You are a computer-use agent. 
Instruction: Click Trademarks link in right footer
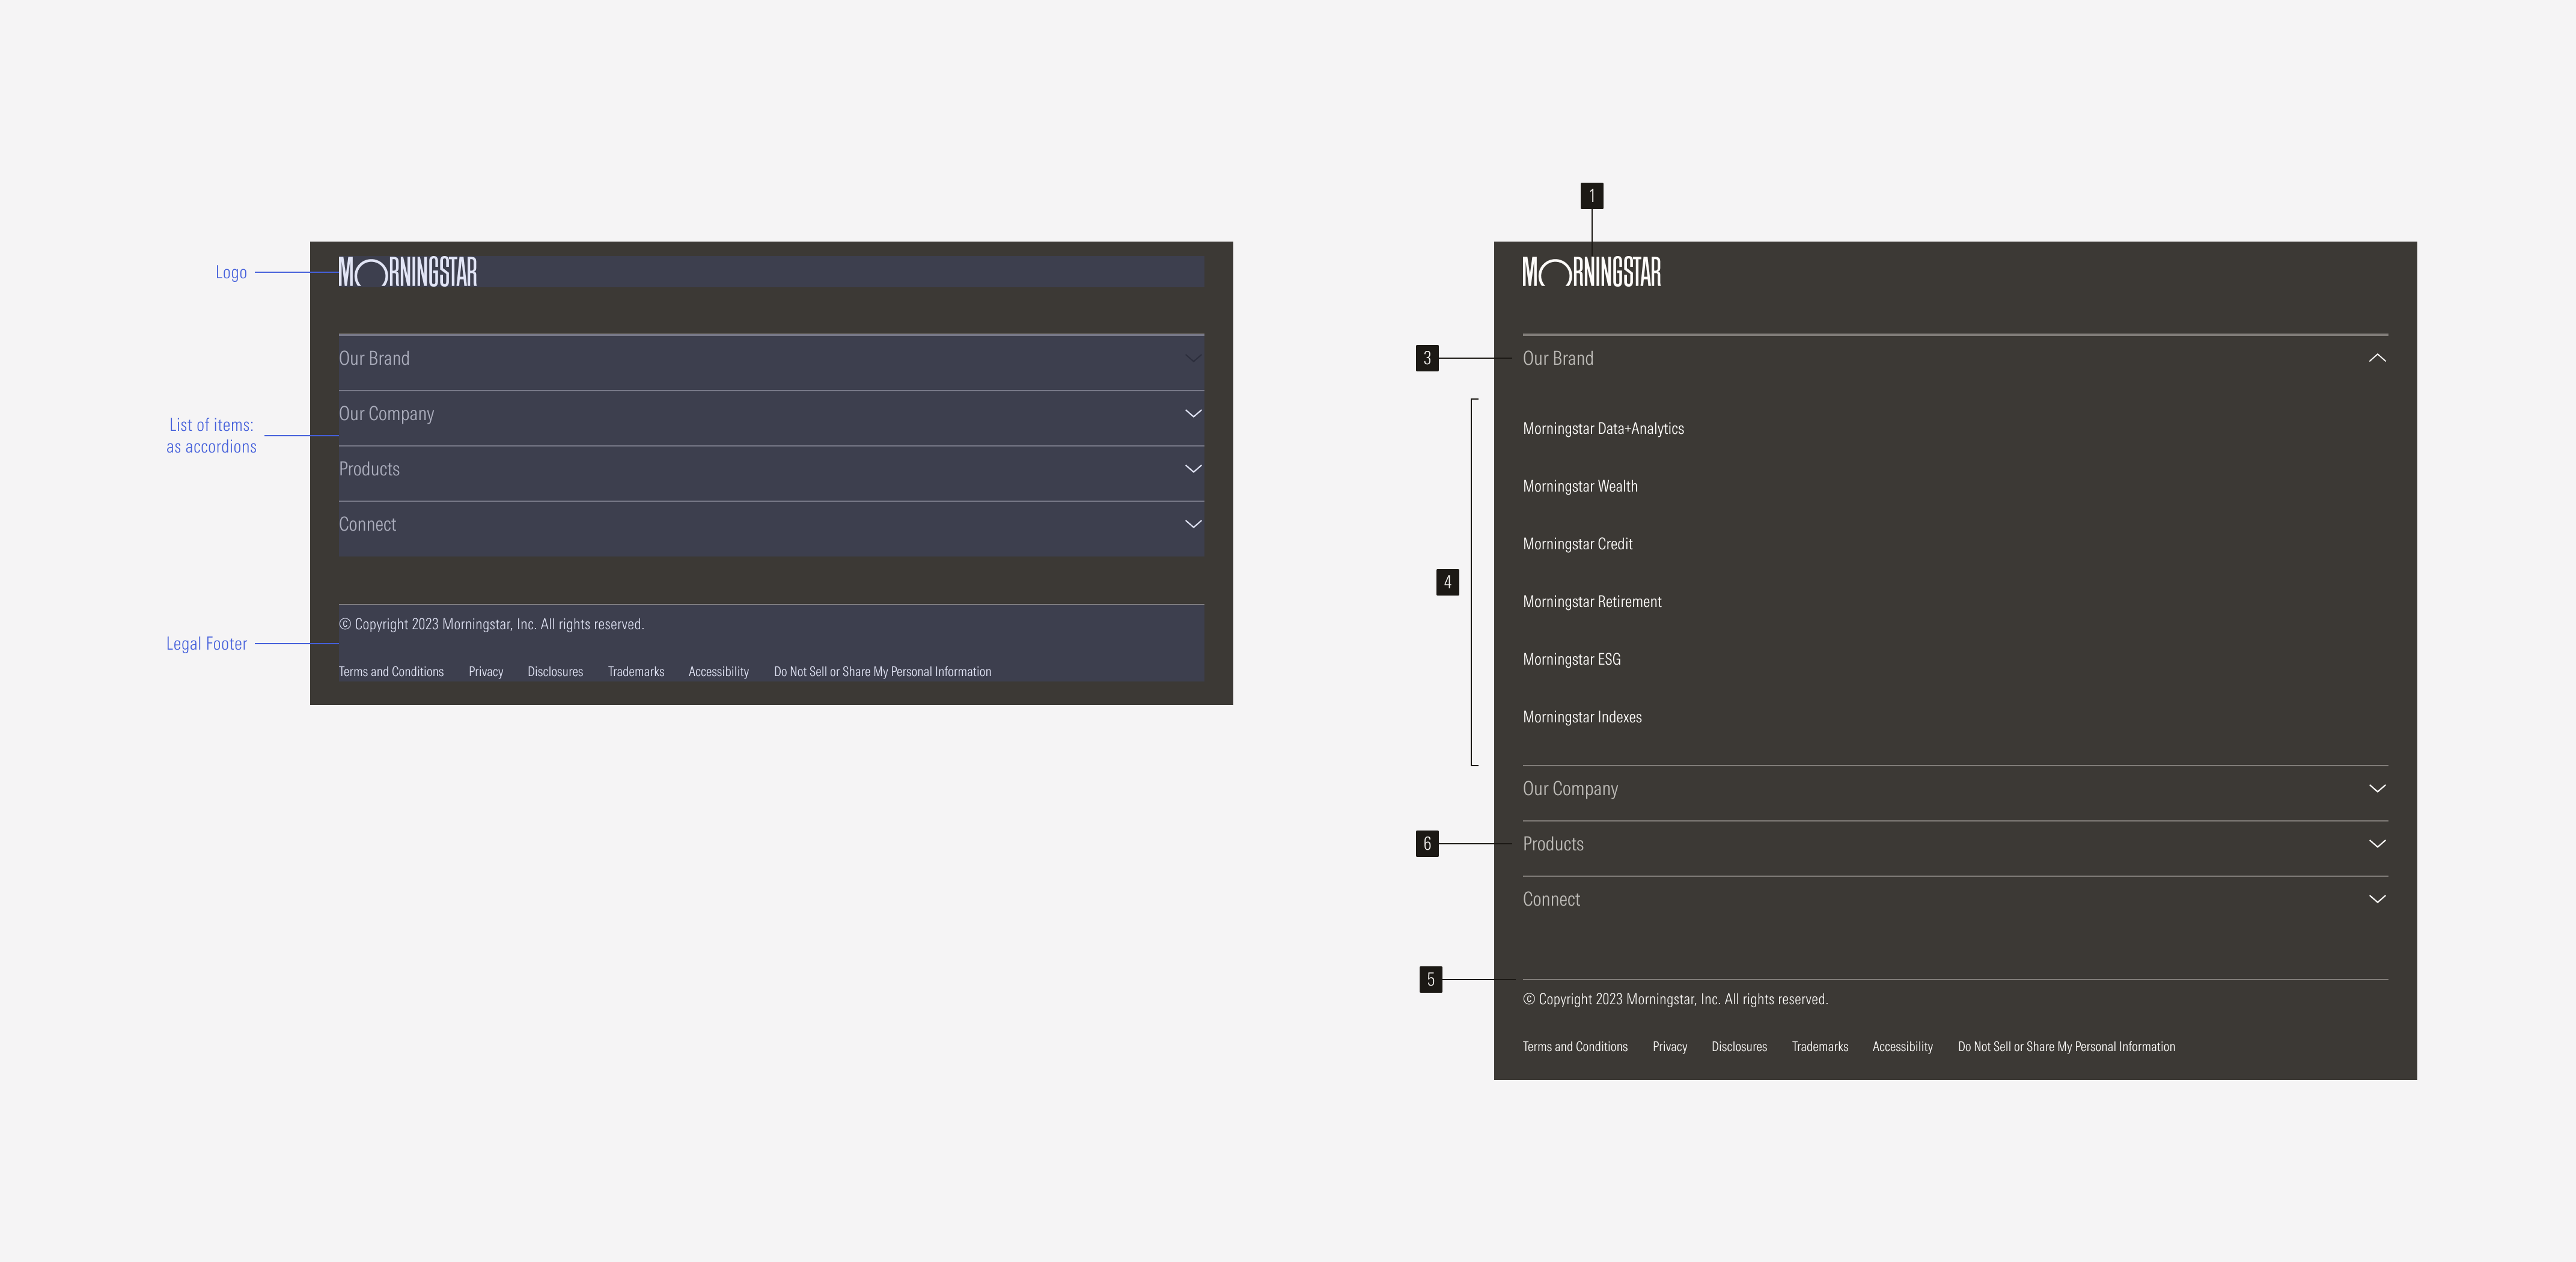coord(1820,1047)
